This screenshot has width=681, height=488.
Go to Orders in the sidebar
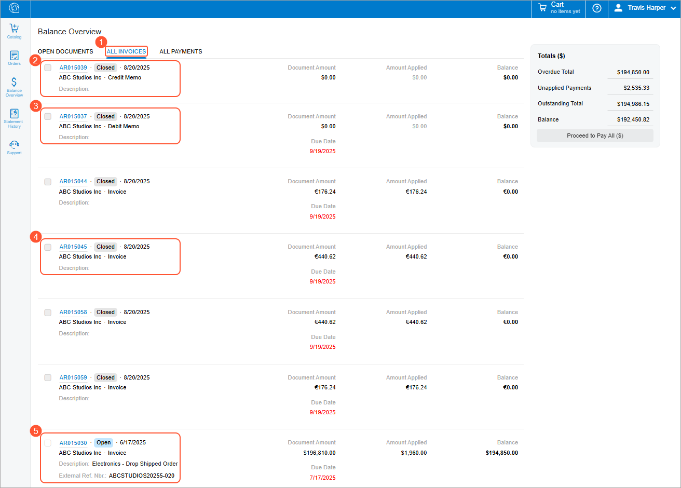15,58
